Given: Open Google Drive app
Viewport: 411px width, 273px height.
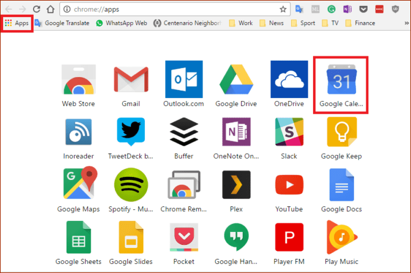Looking at the screenshot, I should click(x=236, y=84).
